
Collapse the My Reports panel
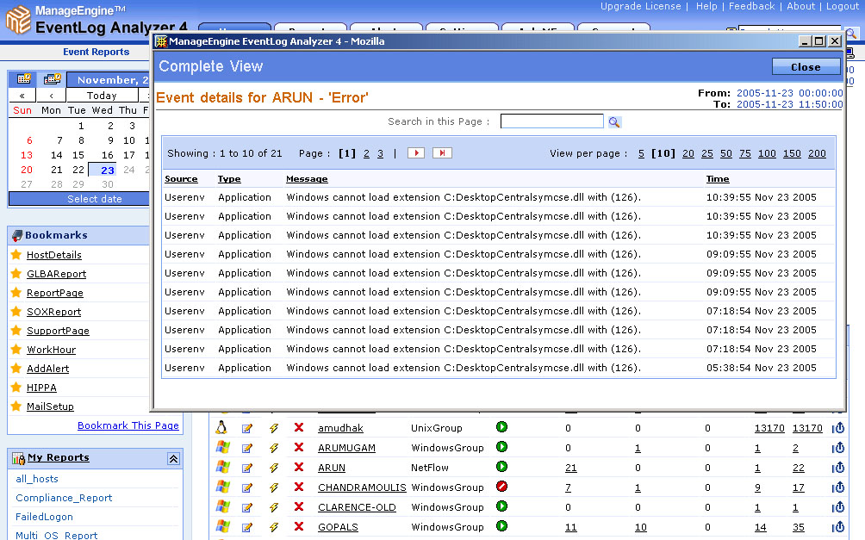tap(173, 458)
